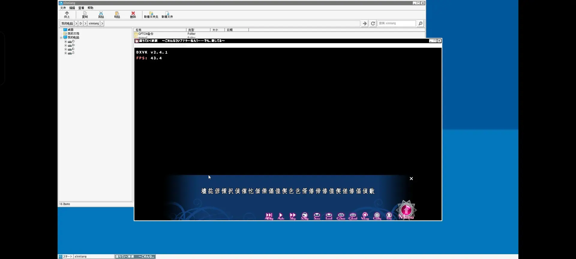Click the 新建文件夹 (New Folder) icon
This screenshot has width=576, height=259.
click(151, 15)
